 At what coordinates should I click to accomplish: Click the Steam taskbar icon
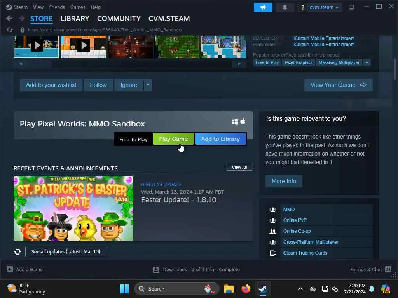[263, 289]
